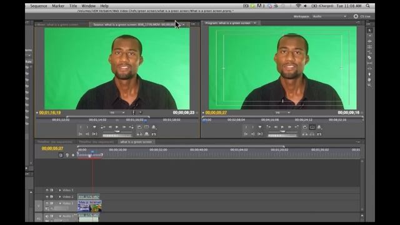Viewport: 400px width, 225px height.
Task: Step back one frame in Program monitor
Action: pyautogui.click(x=276, y=127)
